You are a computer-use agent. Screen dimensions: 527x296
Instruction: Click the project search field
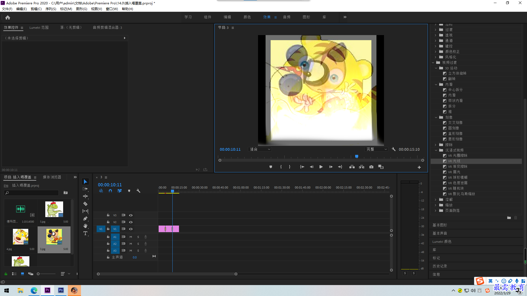[x=32, y=193]
